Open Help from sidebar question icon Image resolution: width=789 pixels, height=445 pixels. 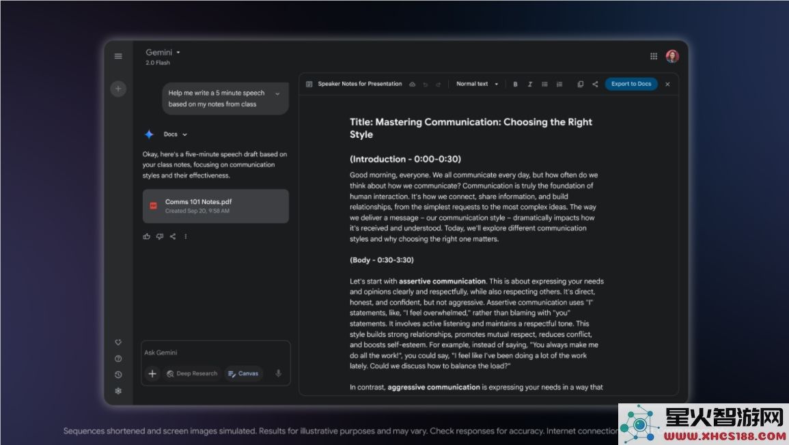coord(118,358)
